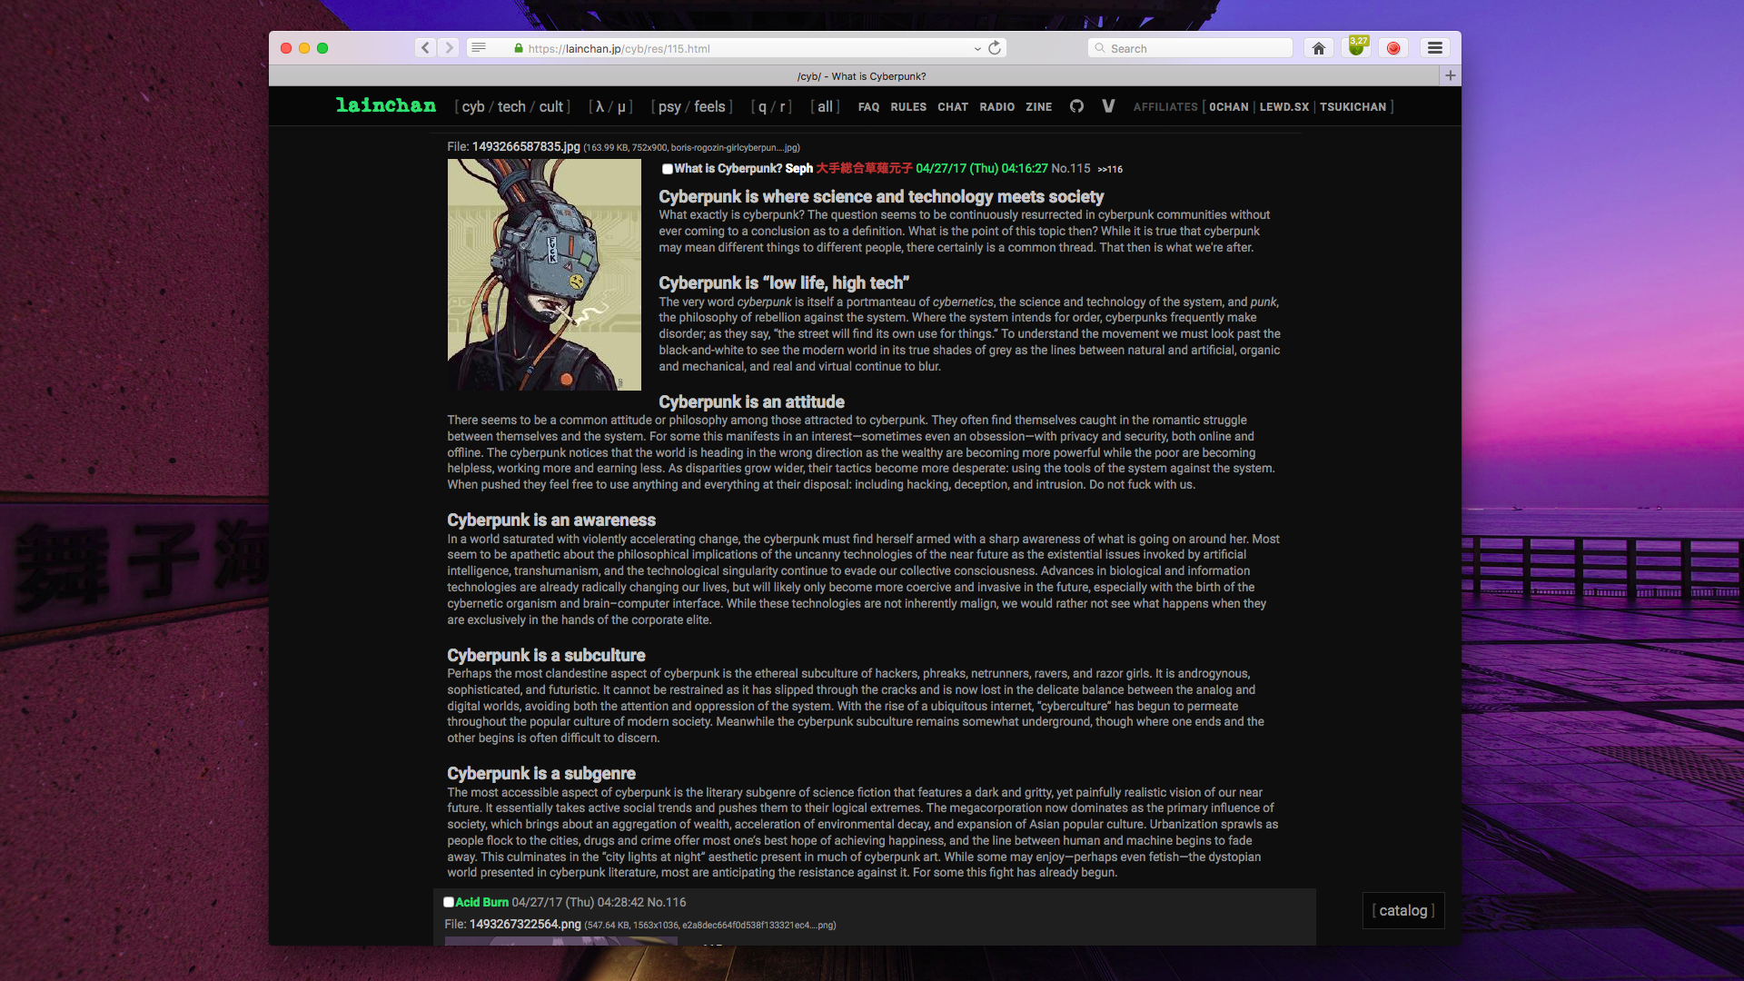
Task: Follow the >>116 reply link
Action: [x=1110, y=170]
